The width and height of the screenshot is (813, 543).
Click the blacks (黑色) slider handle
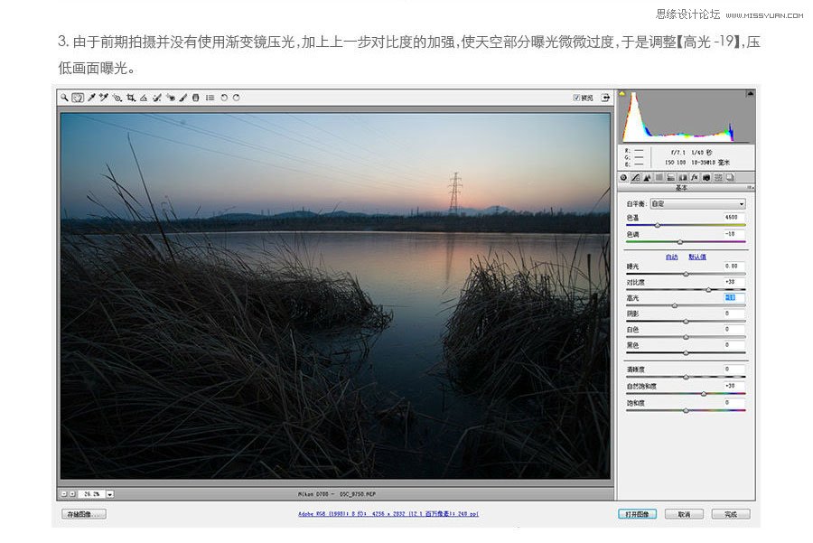[x=686, y=353]
